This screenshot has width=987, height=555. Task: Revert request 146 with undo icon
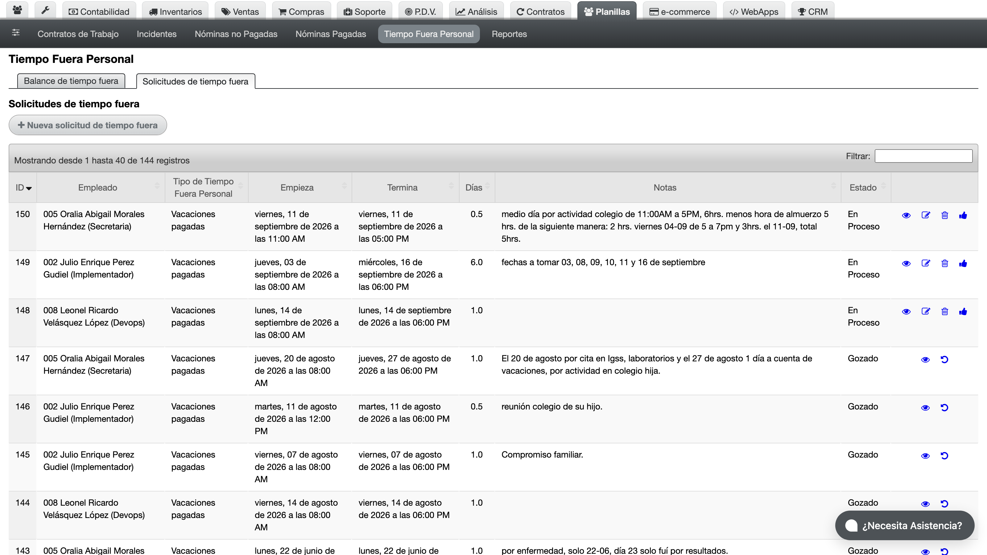tap(944, 408)
